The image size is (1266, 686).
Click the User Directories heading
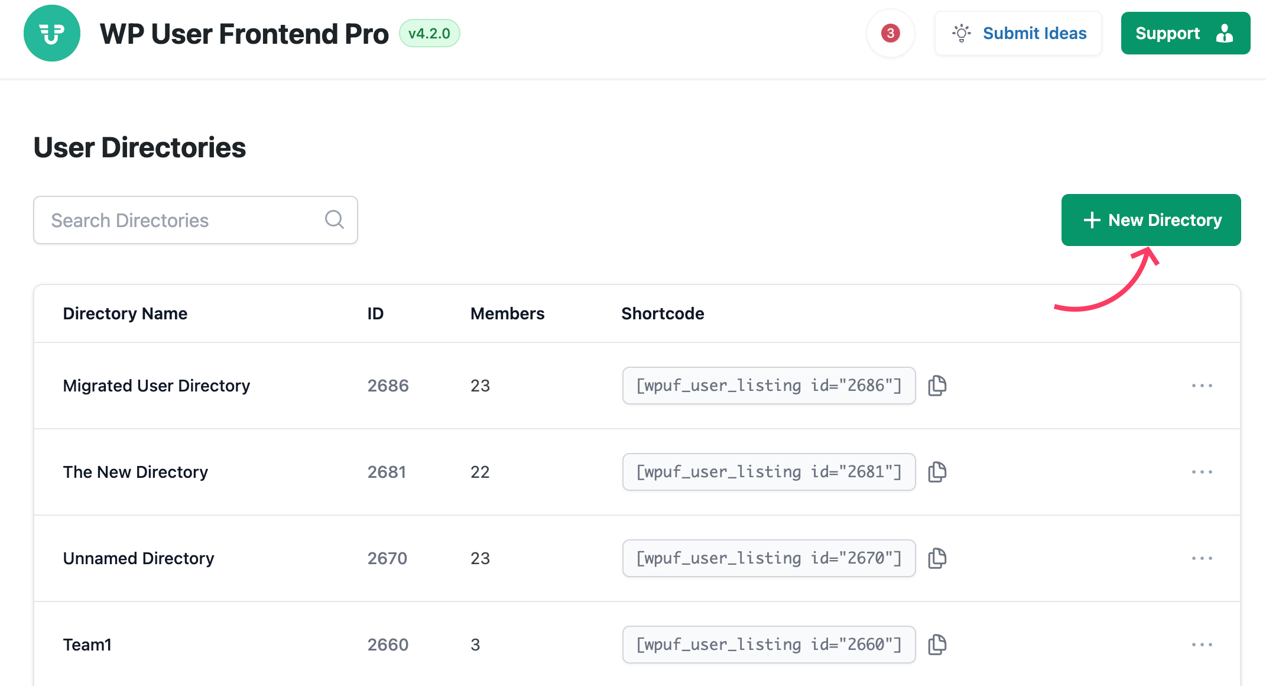coord(139,147)
